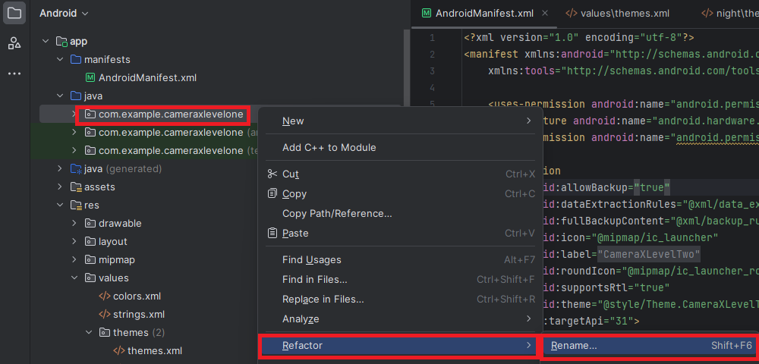Select Find Usages in context menu

[x=311, y=260]
